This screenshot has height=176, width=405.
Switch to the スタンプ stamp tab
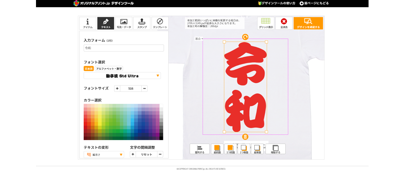(x=142, y=23)
